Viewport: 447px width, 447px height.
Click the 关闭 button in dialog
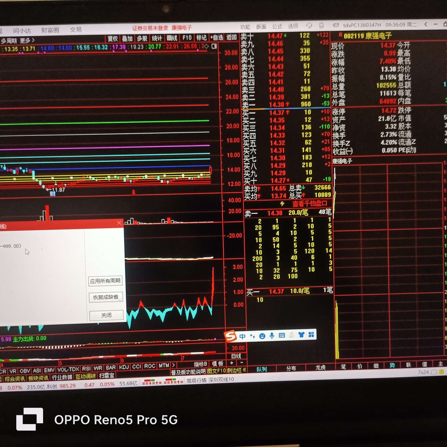pos(106,315)
